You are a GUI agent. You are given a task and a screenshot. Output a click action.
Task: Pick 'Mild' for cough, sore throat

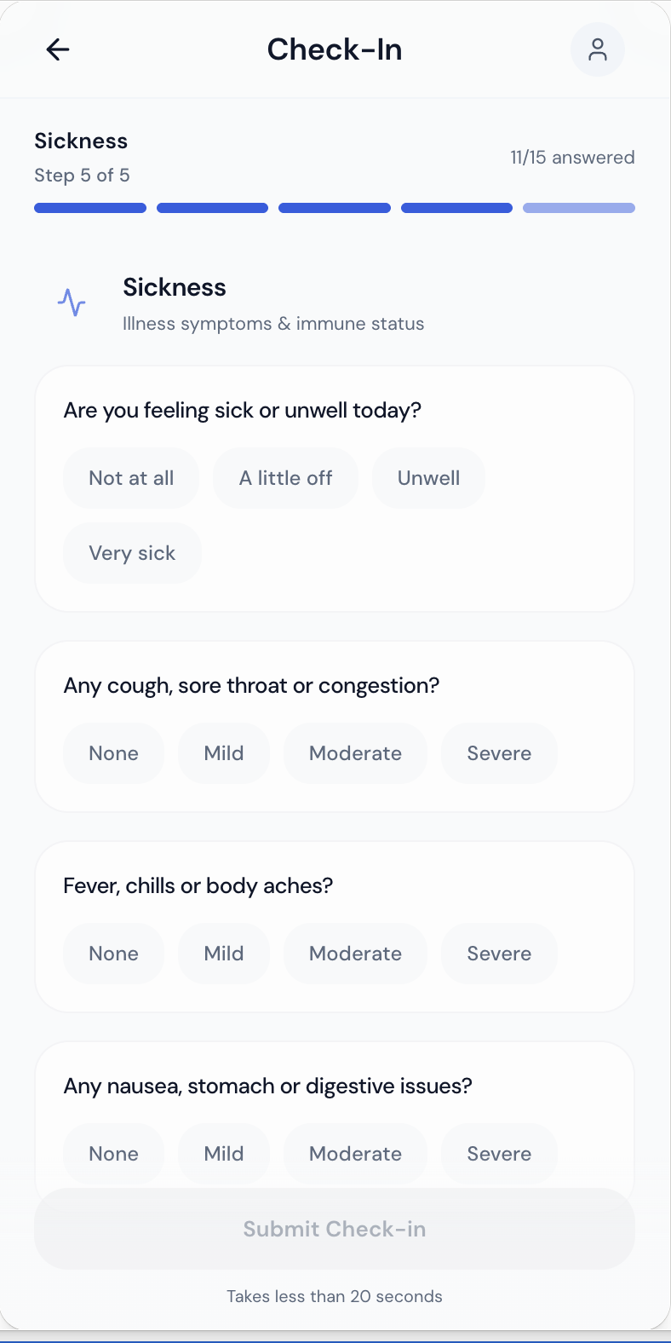224,753
